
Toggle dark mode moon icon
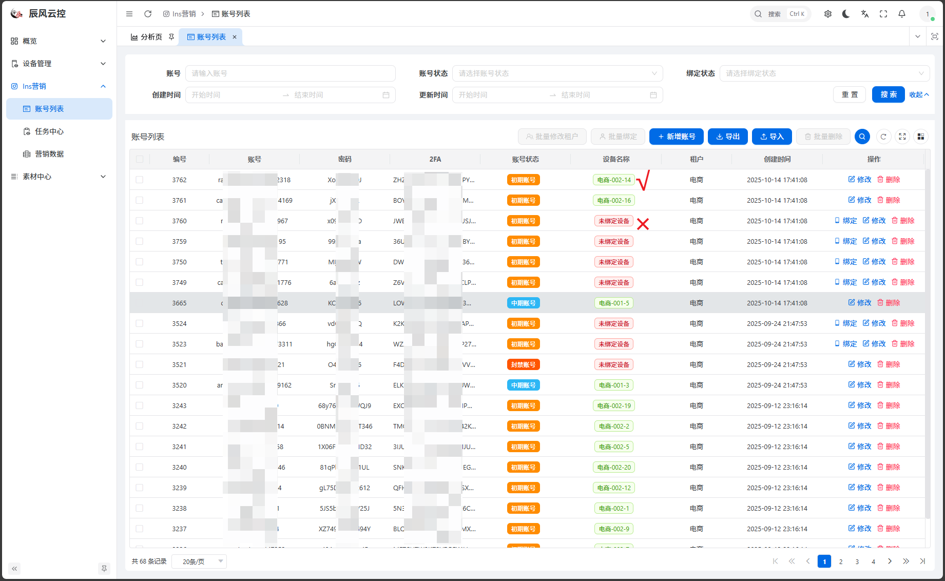(x=846, y=14)
